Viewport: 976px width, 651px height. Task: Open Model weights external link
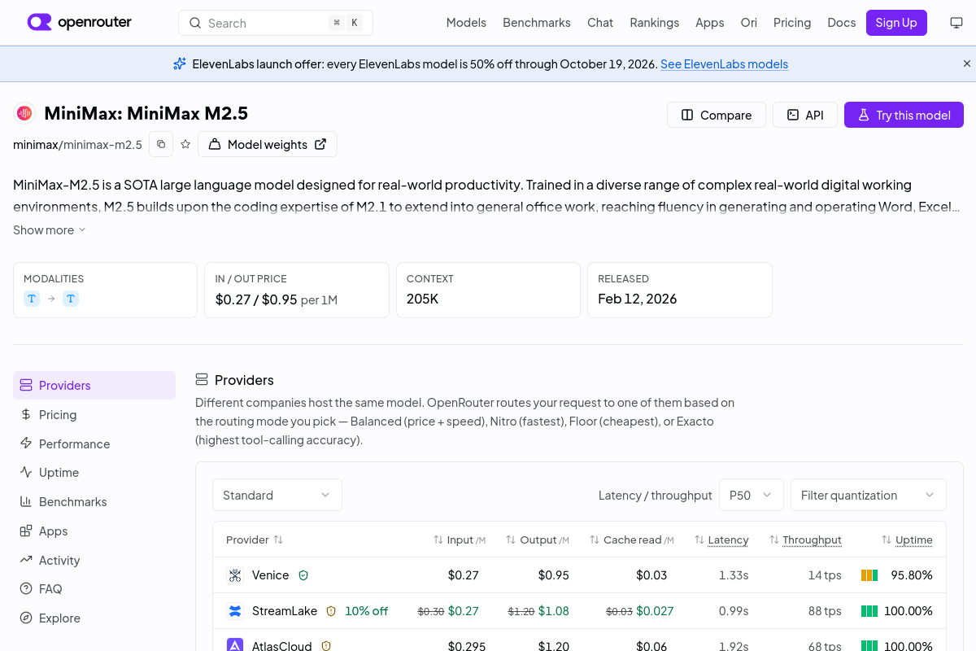[268, 144]
